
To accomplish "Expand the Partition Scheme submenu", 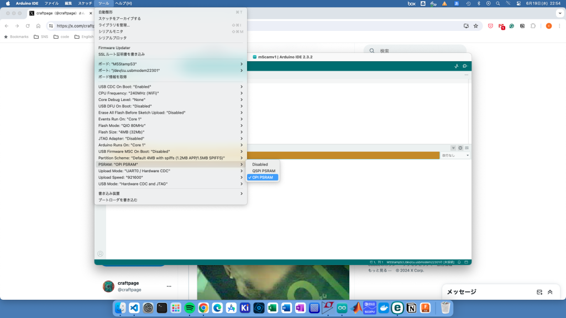I will pos(171,158).
